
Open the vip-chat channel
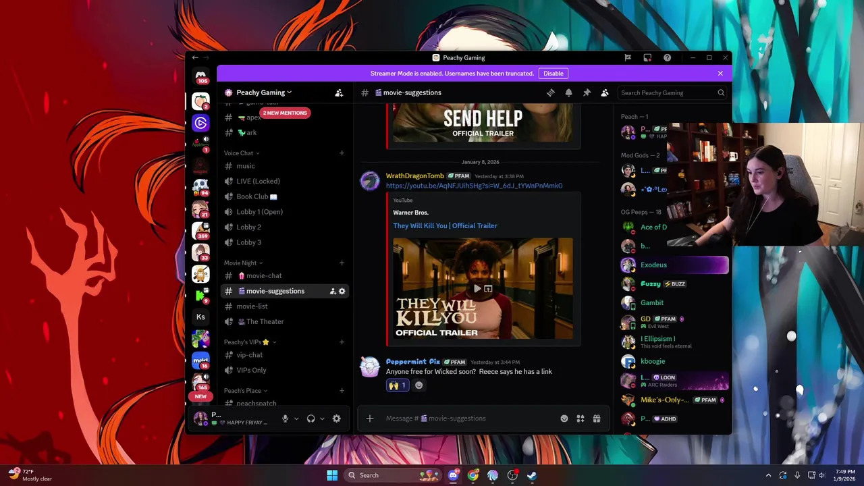pos(284,355)
